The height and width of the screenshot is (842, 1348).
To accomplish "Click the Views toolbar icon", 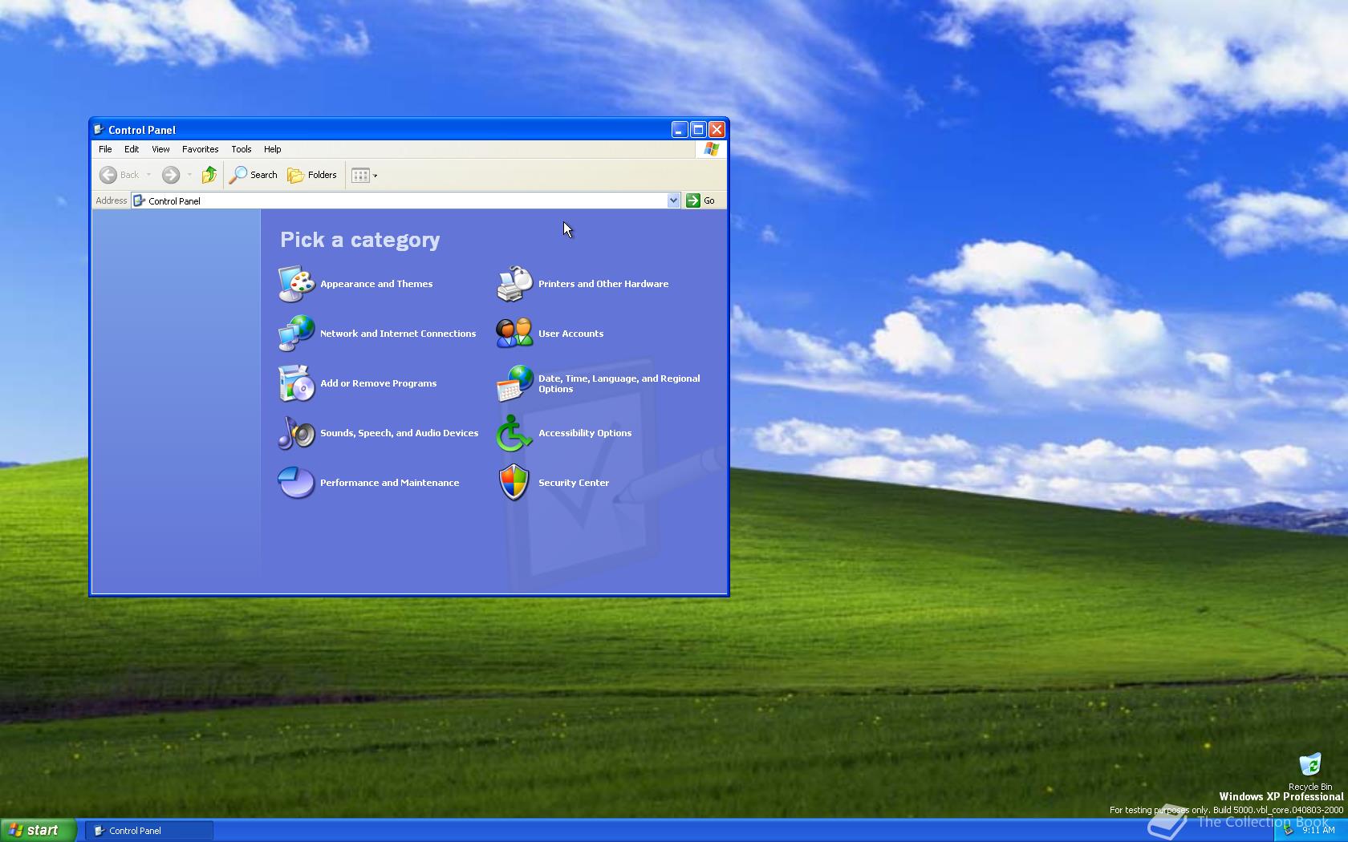I will (360, 175).
